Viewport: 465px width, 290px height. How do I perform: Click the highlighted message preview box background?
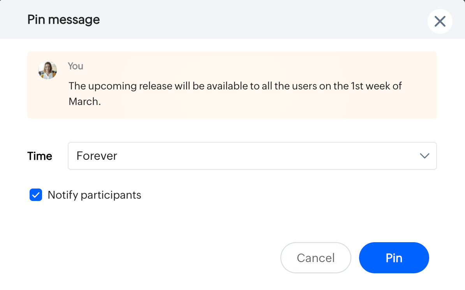273,107
